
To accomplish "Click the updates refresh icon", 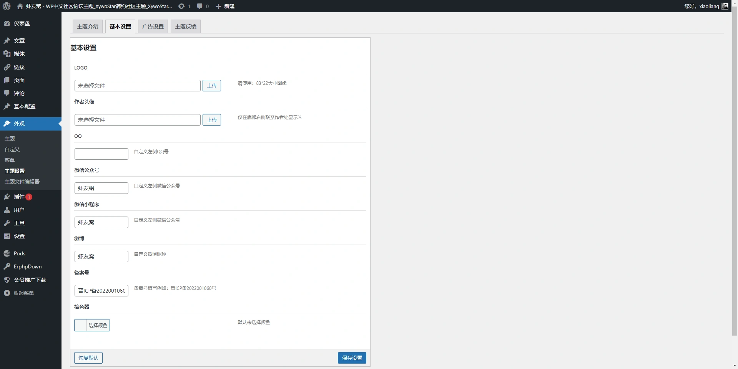I will tap(181, 6).
